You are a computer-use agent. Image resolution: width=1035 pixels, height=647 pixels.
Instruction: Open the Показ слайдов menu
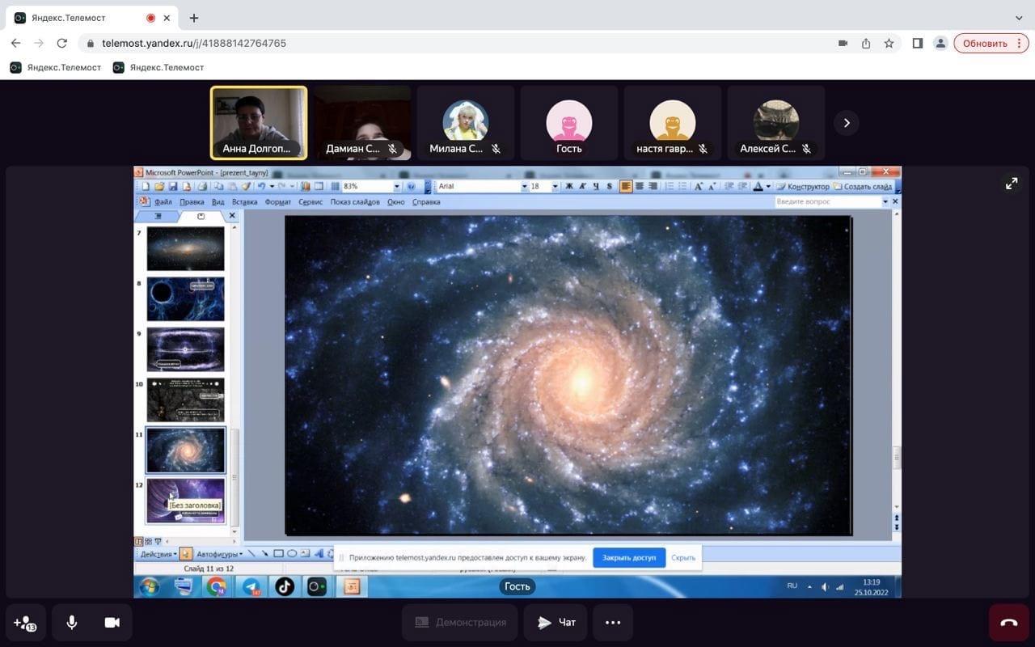pyautogui.click(x=354, y=202)
